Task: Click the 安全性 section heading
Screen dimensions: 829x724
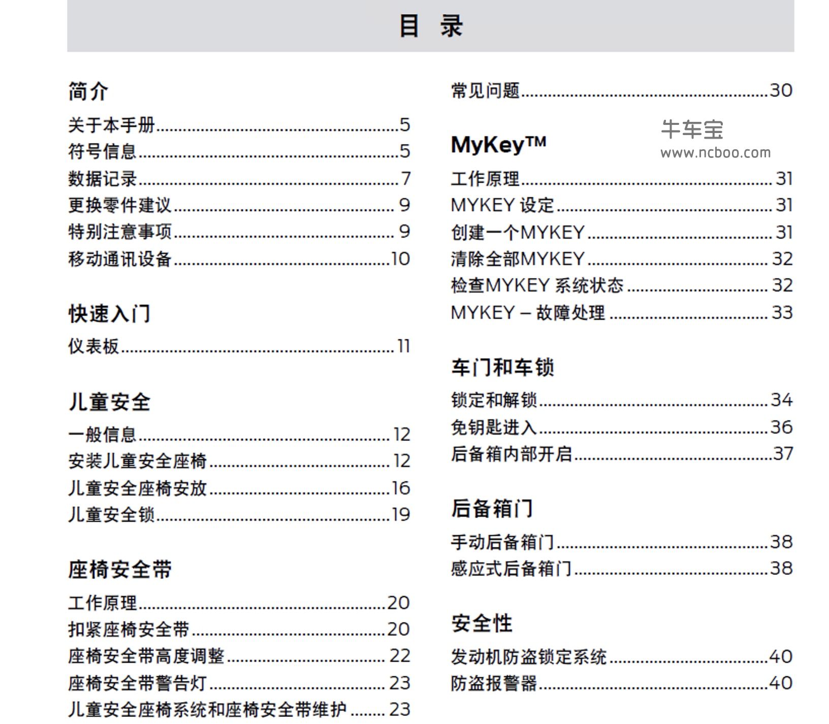Action: (x=482, y=623)
